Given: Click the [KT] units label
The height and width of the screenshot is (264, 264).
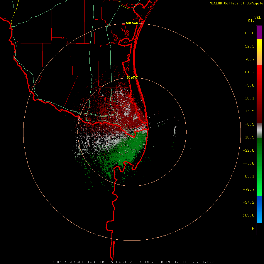Looking at the screenshot, I should tap(250, 20).
